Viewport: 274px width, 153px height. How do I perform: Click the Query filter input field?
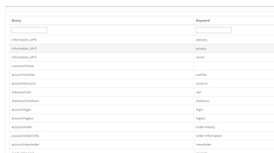point(29,30)
